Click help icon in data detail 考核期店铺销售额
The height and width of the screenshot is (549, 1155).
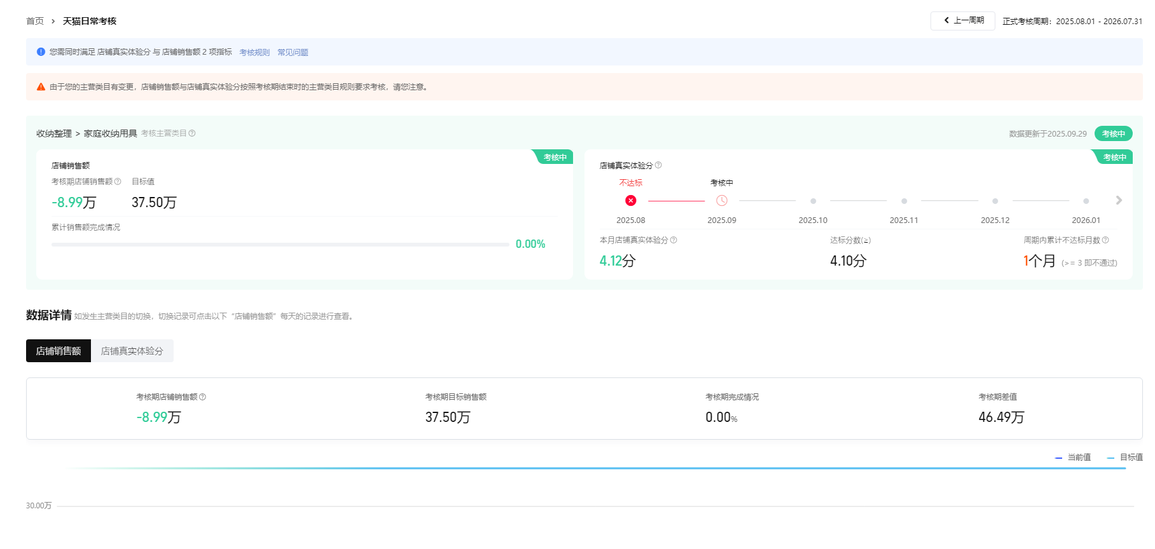coord(203,397)
